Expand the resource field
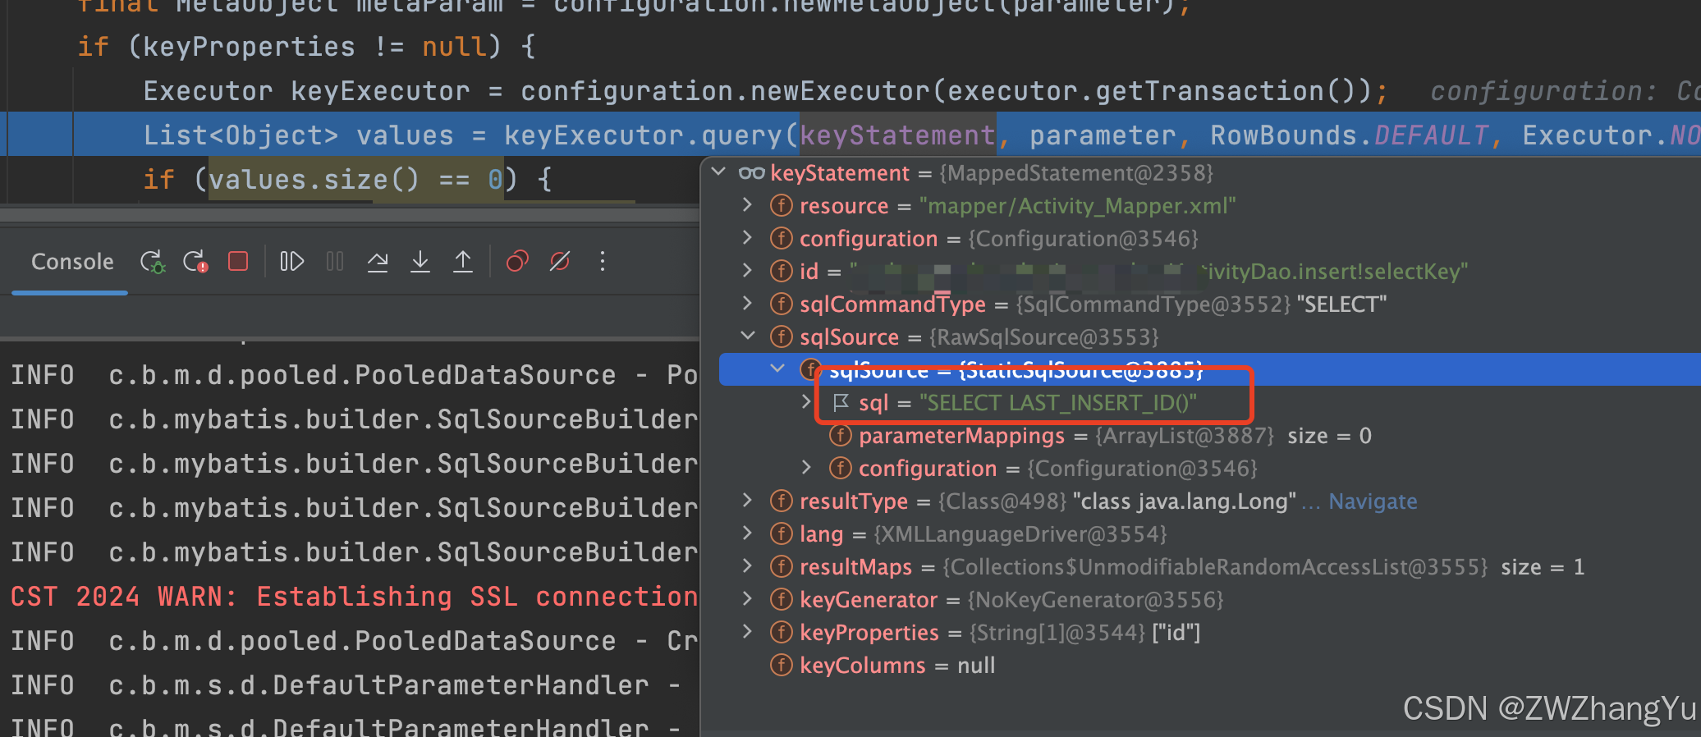 [747, 204]
